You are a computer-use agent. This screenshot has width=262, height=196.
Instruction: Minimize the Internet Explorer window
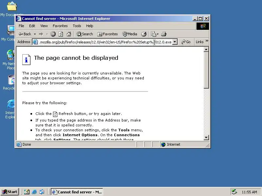195,19
